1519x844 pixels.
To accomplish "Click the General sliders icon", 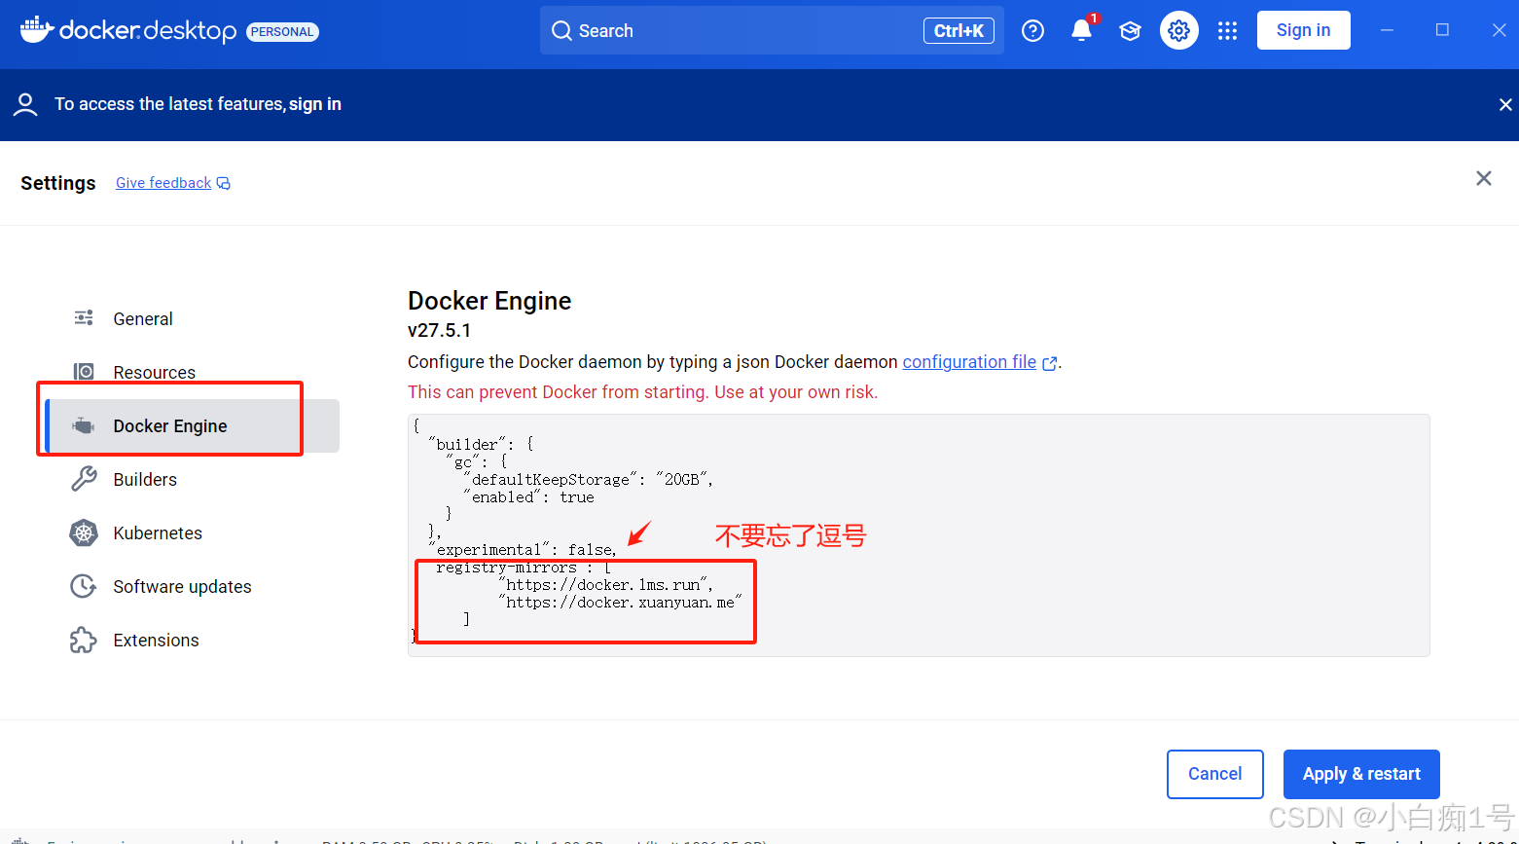I will pos(84,318).
